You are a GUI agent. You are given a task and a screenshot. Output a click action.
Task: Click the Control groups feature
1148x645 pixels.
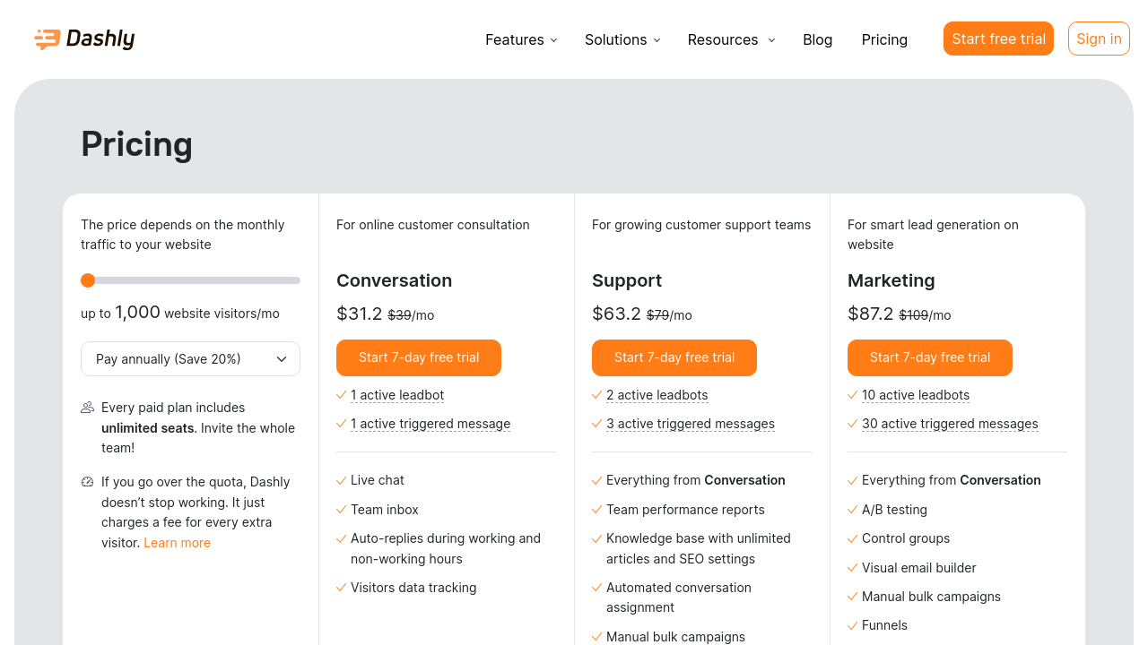pyautogui.click(x=906, y=538)
